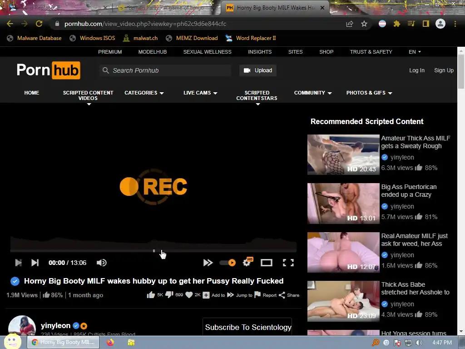Open the yinyleon channel name below video

point(55,325)
